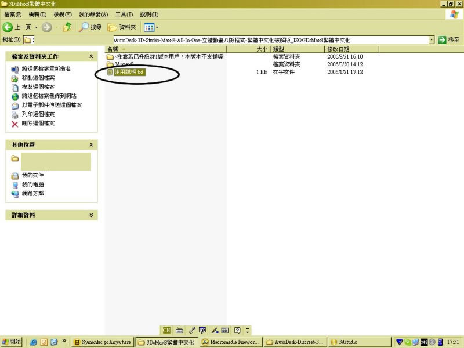The image size is (464, 348).
Task: Open the Back button history dropdown arrow
Action: point(37,27)
